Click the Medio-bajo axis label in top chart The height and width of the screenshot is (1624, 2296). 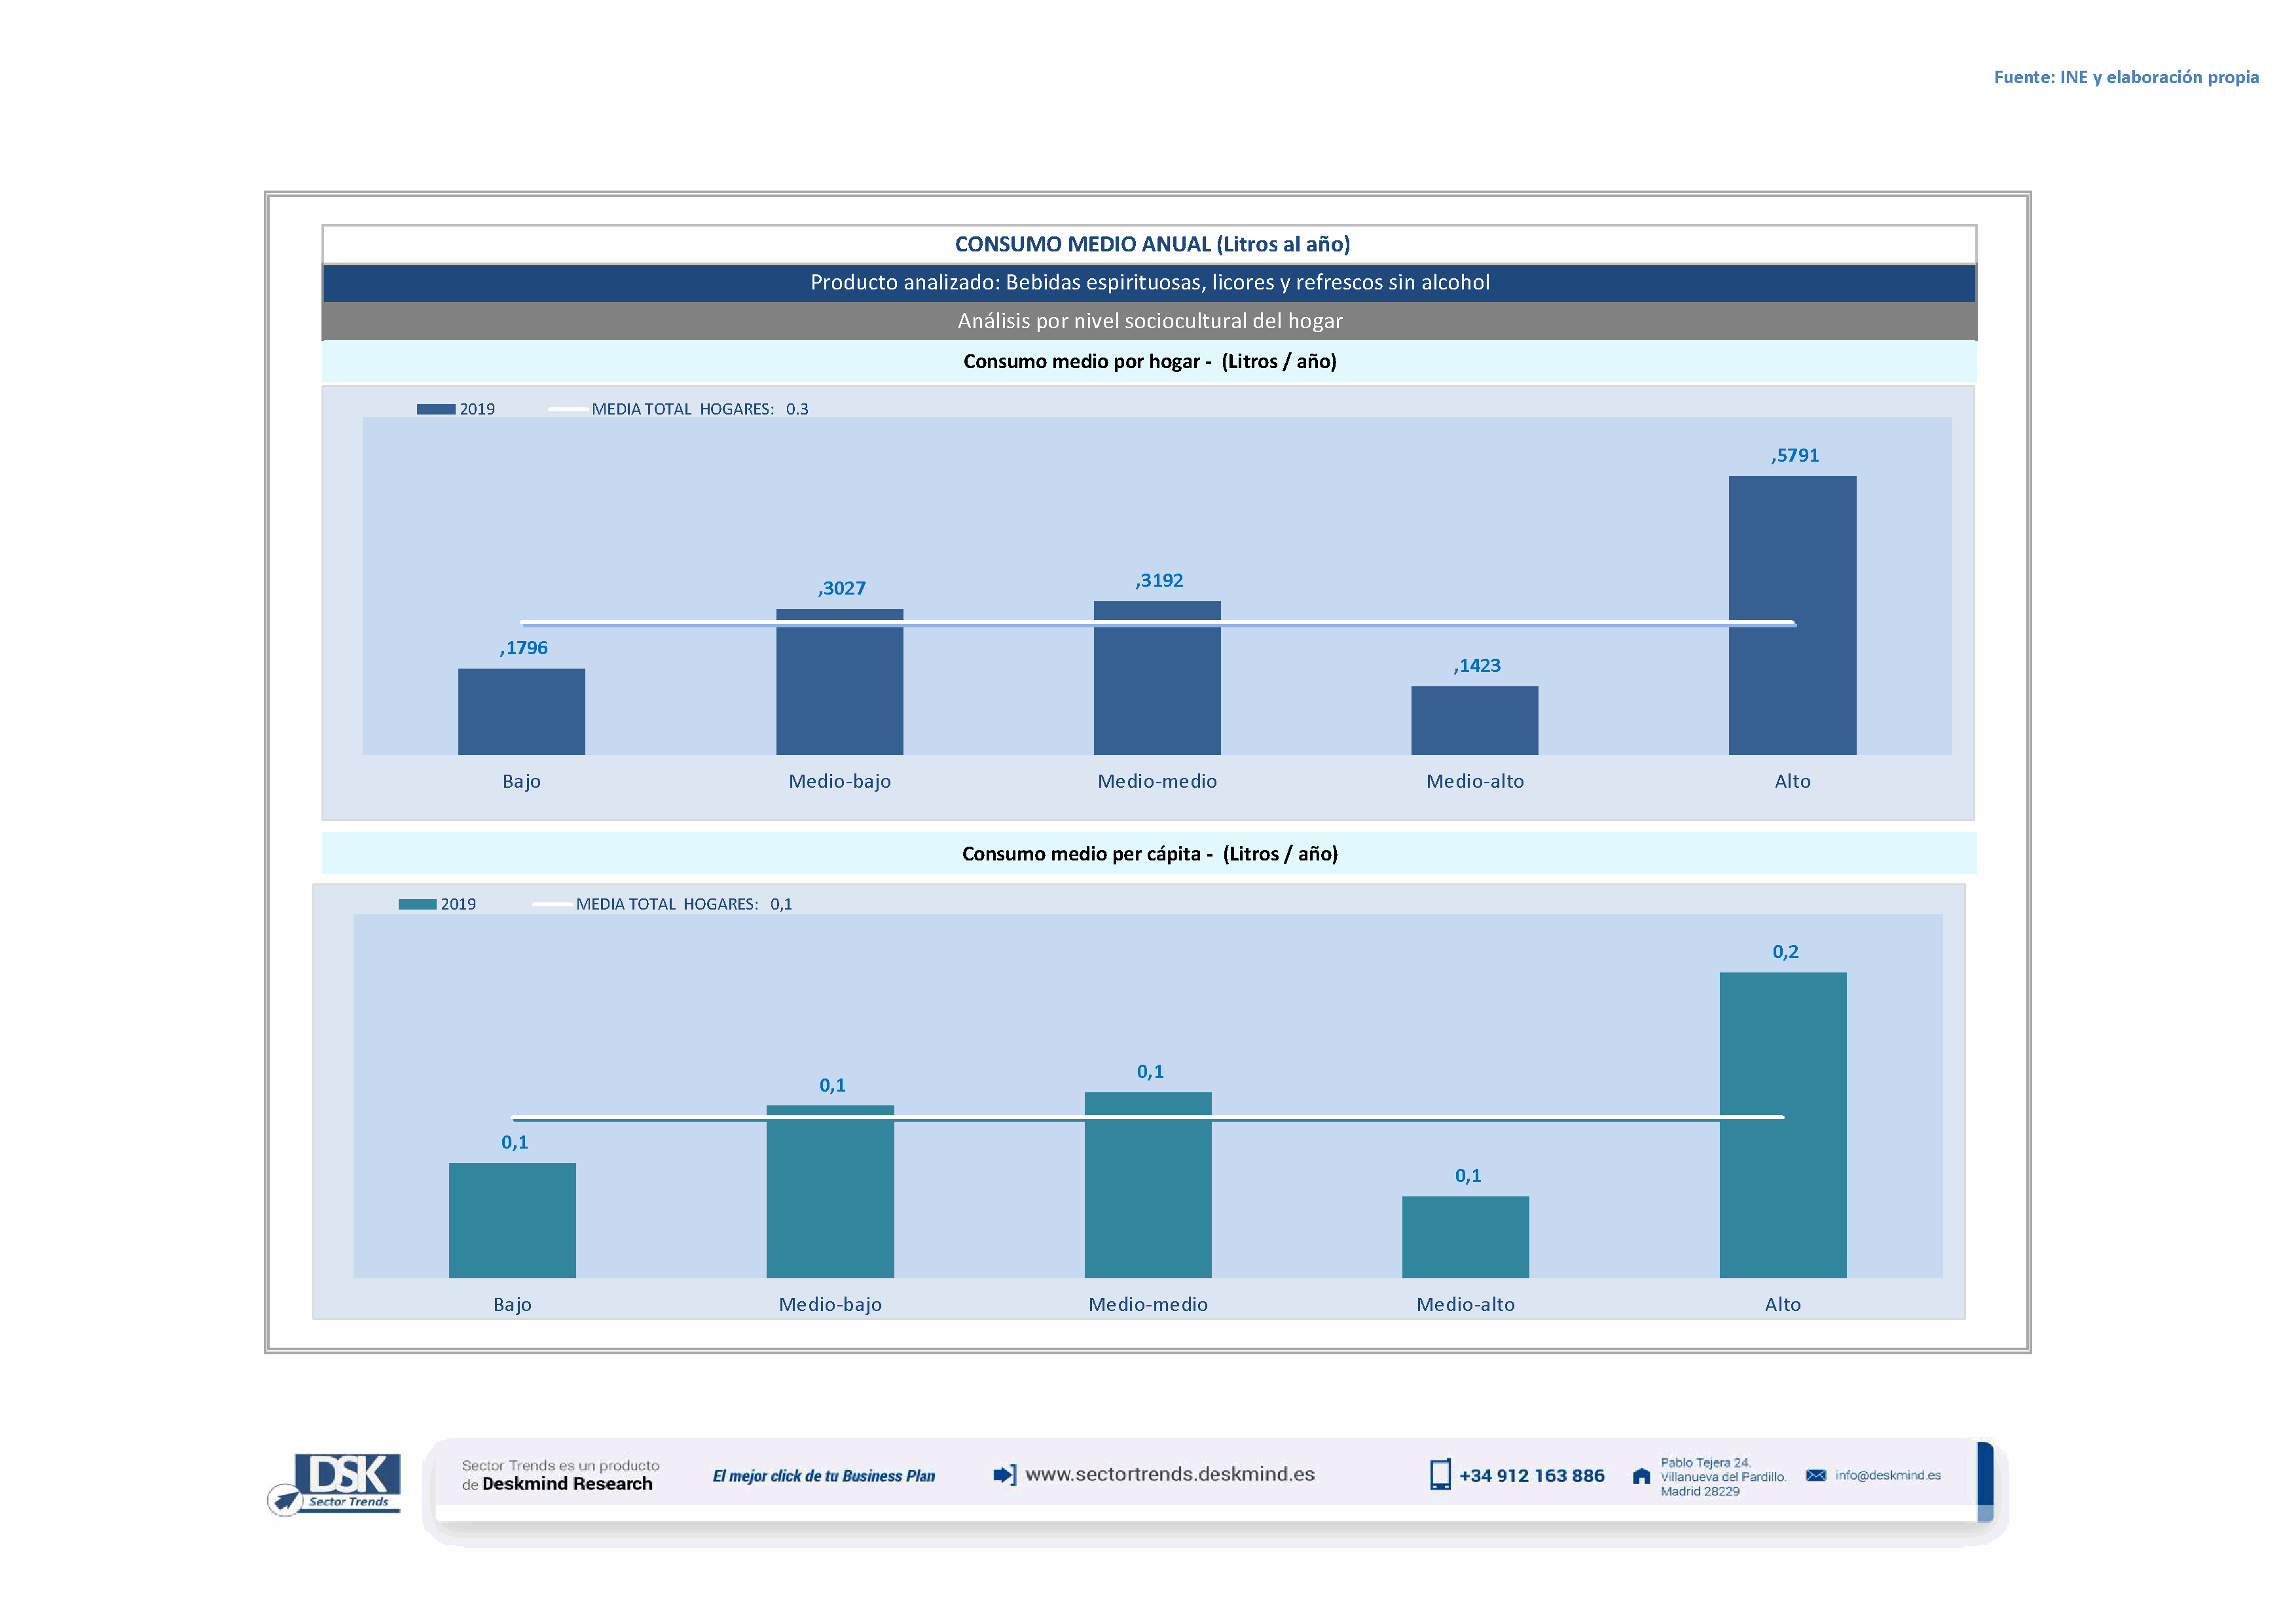839,781
